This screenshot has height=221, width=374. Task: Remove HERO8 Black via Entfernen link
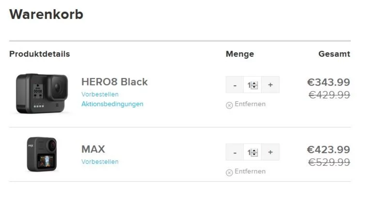coord(250,104)
